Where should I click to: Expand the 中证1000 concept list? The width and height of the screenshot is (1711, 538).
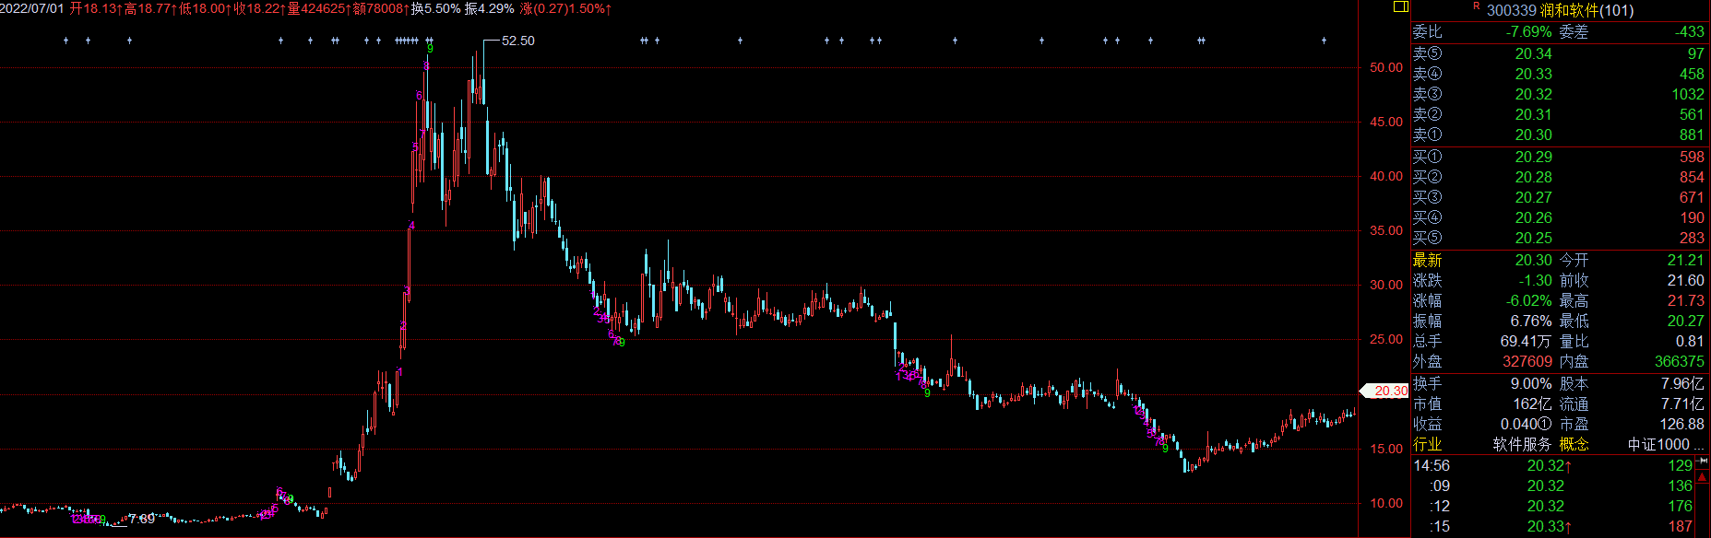[1666, 444]
